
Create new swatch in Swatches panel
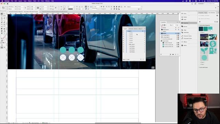coord(175,54)
